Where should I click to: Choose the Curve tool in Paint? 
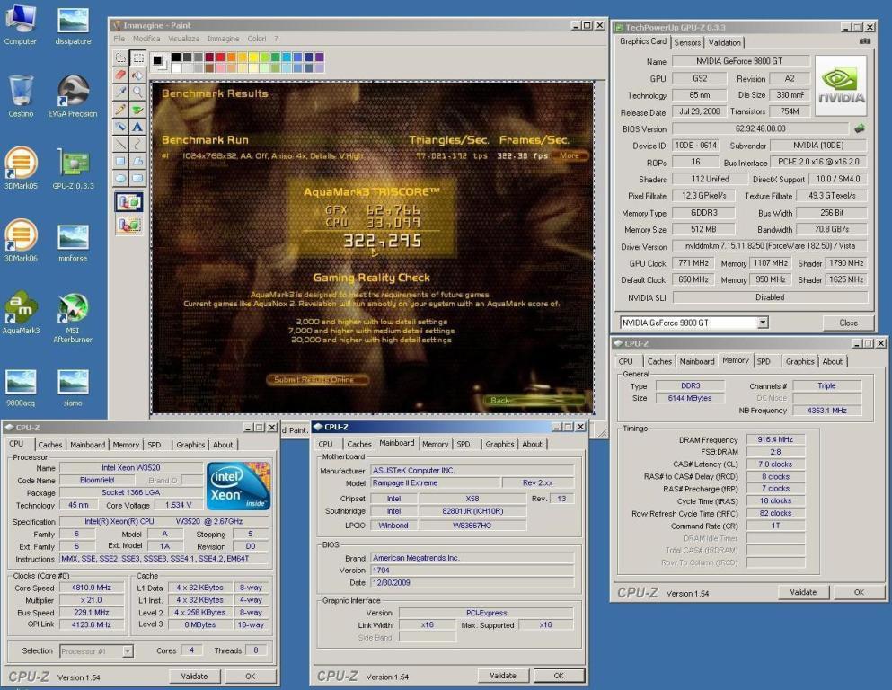pyautogui.click(x=137, y=144)
